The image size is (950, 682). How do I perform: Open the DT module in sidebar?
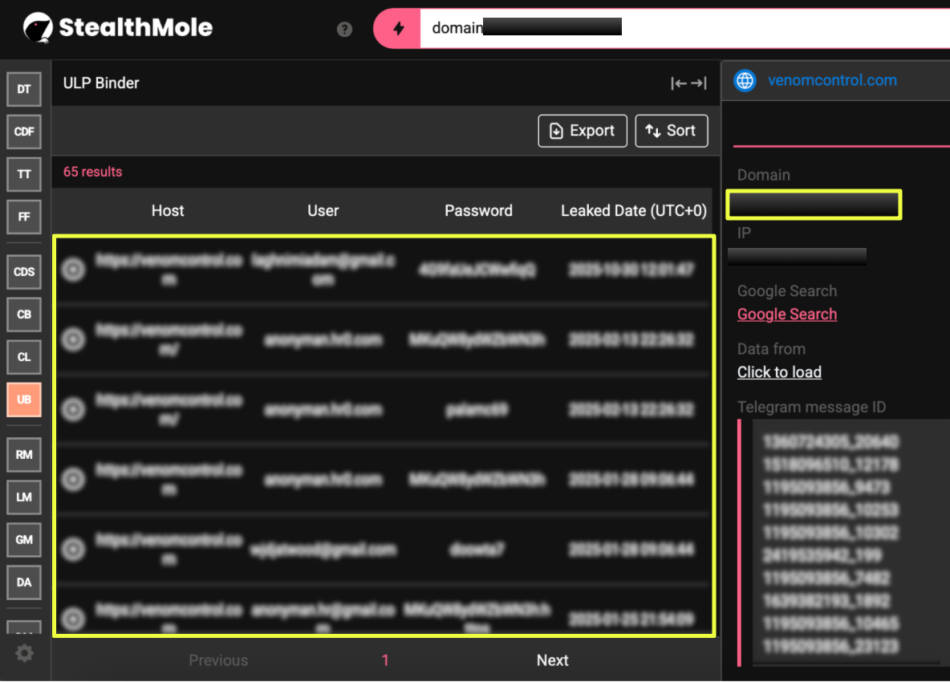pyautogui.click(x=24, y=89)
